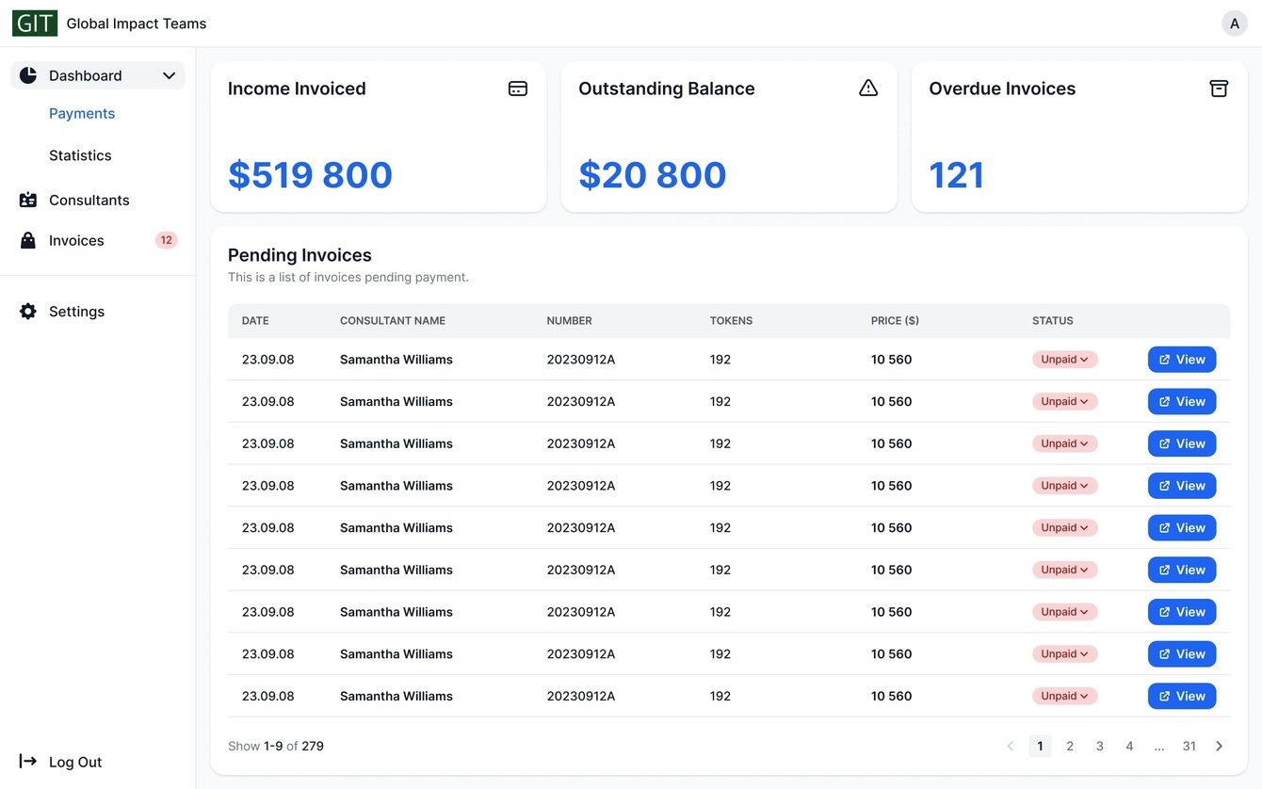
Task: Click the credit card icon on Income Invoiced
Action: 517,89
